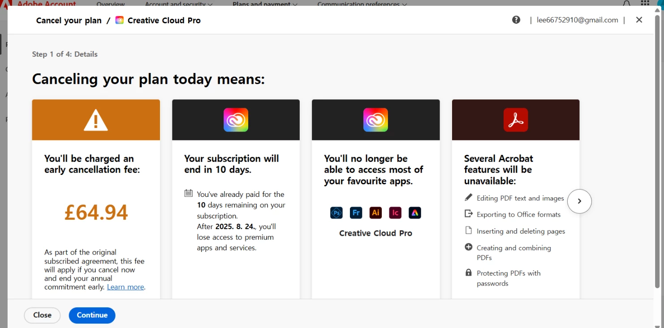This screenshot has width=664, height=328.
Task: Click the Photoshop app icon
Action: coord(336,213)
